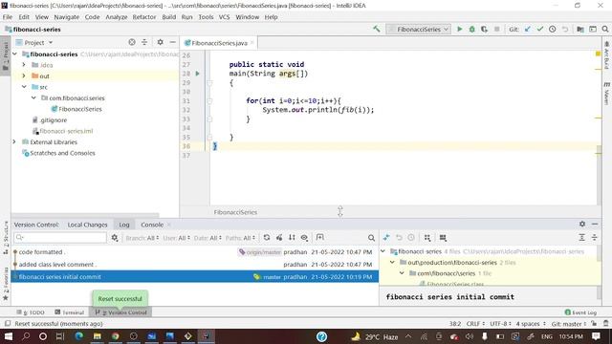Toggle IntelliSort icon in Git log toolbar
Viewport: 612px width, 344px height.
click(x=292, y=238)
